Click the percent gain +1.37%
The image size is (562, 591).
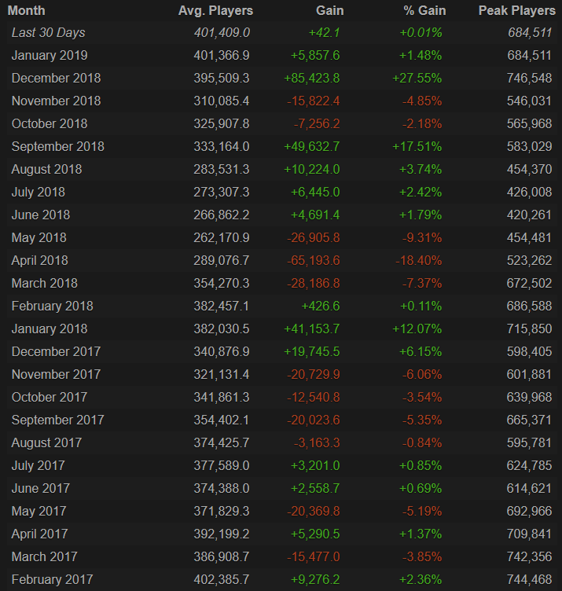point(421,534)
